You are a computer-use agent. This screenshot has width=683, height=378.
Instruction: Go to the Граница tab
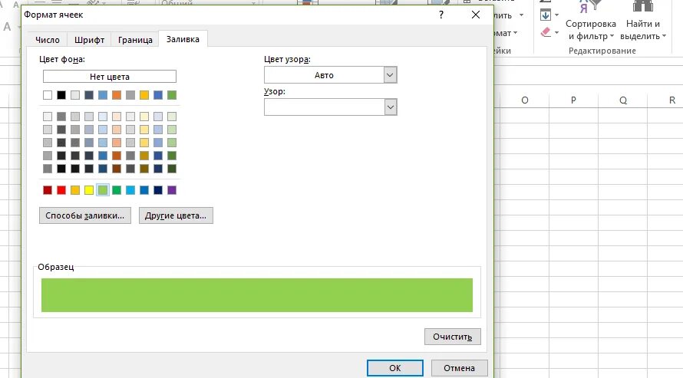(135, 40)
